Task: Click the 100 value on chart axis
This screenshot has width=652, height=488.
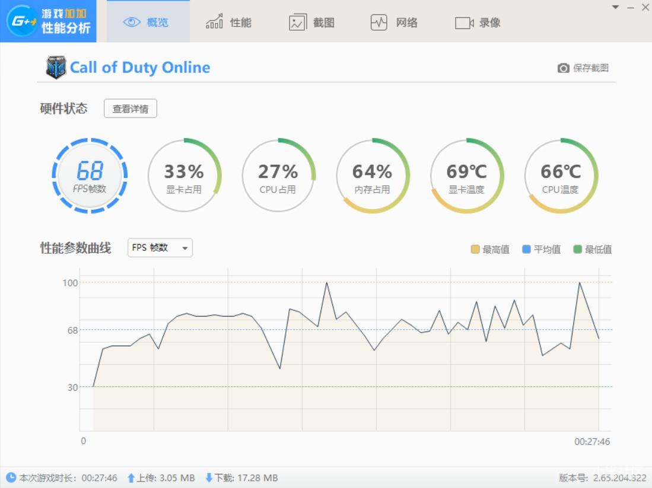Action: (70, 283)
